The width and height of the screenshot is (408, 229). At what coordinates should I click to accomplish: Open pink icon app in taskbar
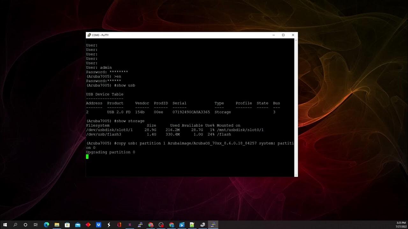pos(130,225)
